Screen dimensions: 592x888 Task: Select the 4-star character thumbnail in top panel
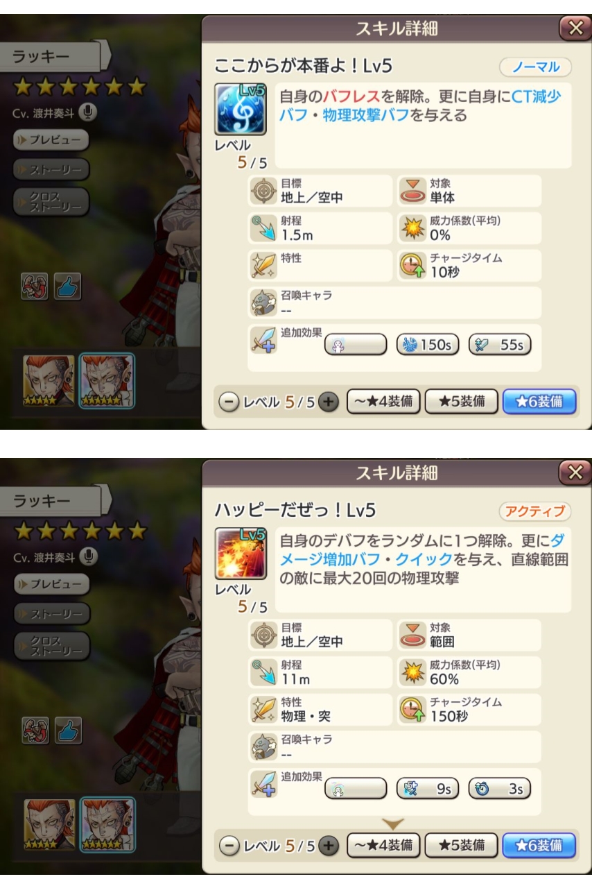49,380
